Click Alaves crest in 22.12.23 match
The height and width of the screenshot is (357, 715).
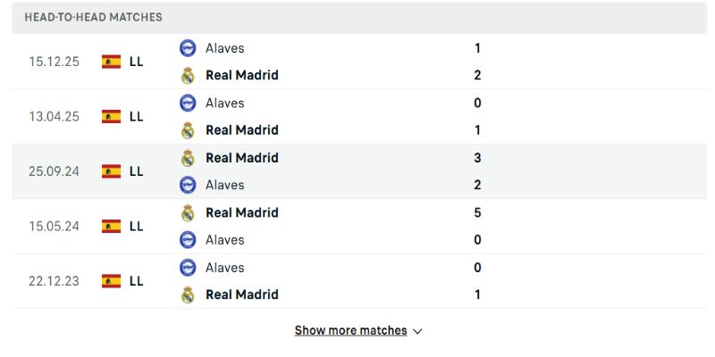pos(188,267)
